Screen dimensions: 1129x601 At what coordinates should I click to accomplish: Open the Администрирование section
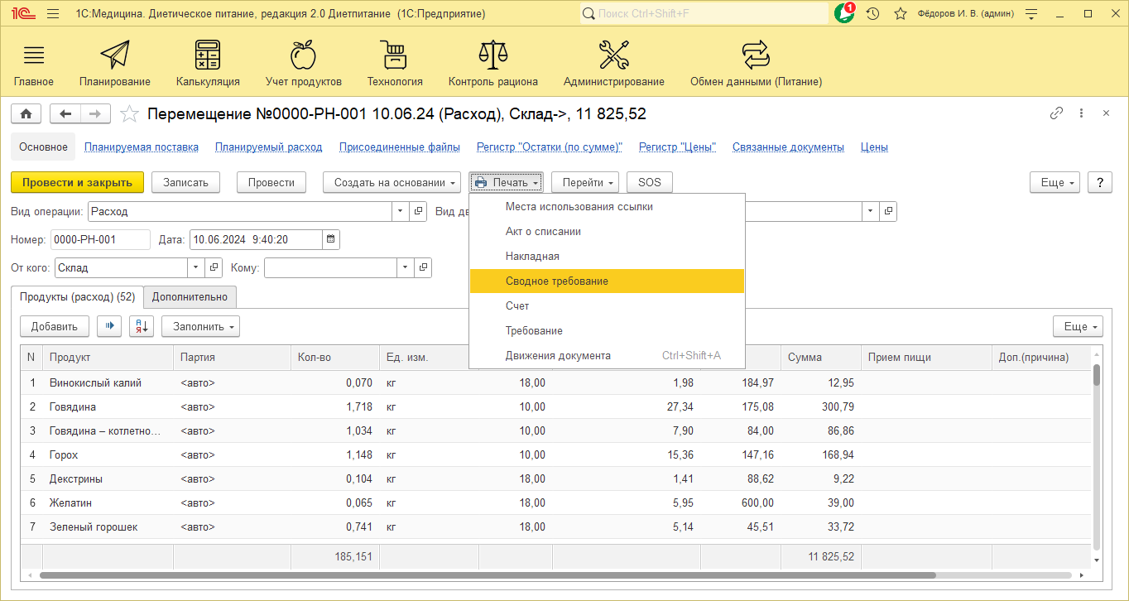pyautogui.click(x=614, y=65)
